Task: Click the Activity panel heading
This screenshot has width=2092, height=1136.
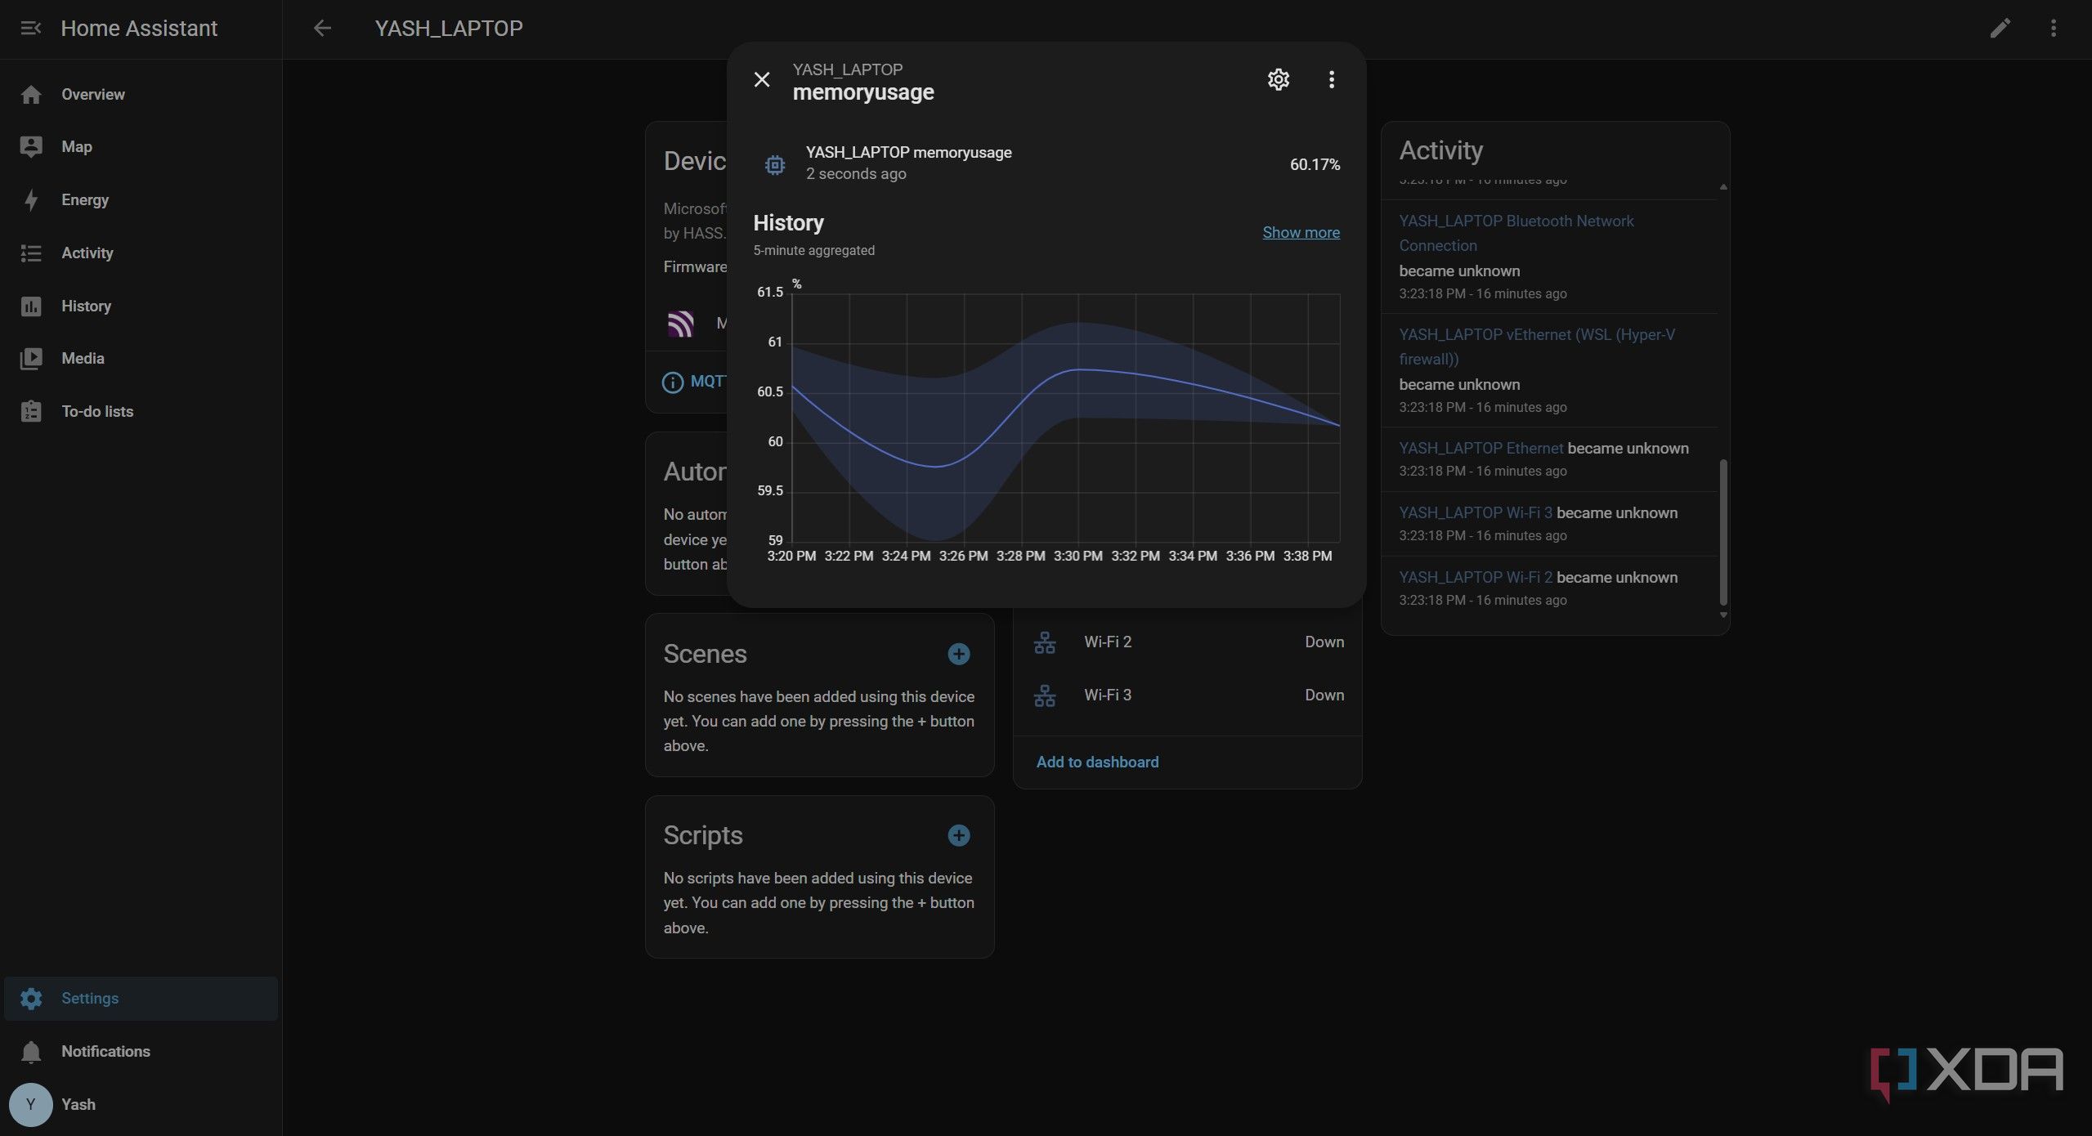Action: click(1440, 151)
